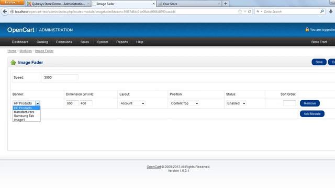Choose Manufacturers in banner list
This screenshot has width=335, height=188.
tap(26, 112)
